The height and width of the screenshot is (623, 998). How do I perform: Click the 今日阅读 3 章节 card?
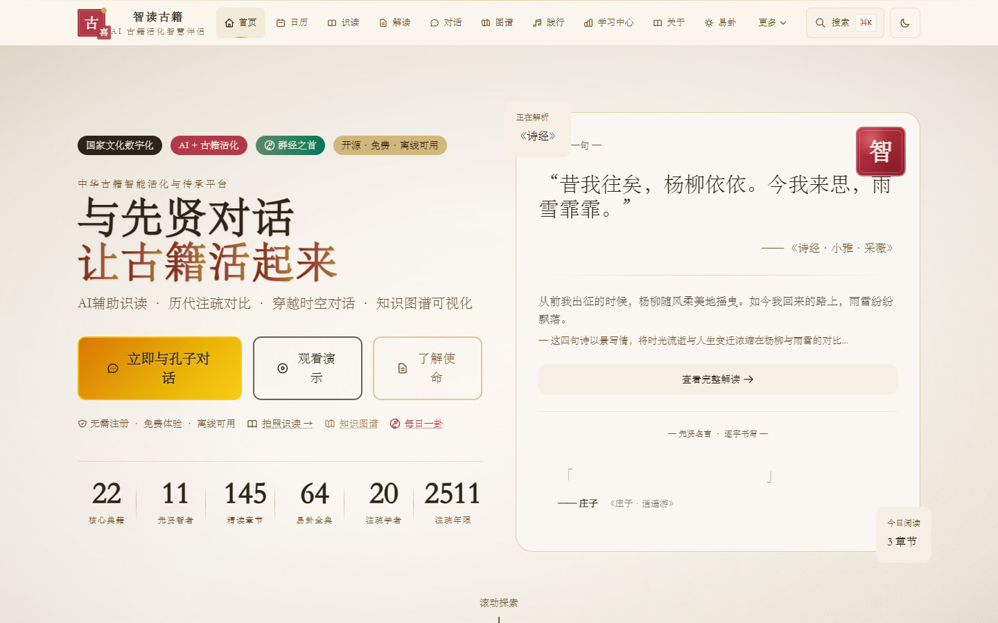click(x=904, y=534)
